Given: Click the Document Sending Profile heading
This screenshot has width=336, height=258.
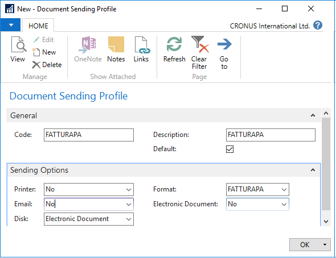Looking at the screenshot, I should pos(68,96).
